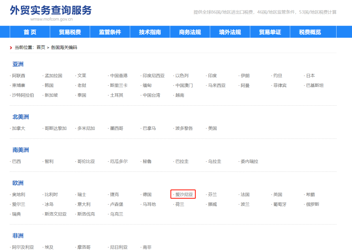Select the 南非 link
Viewport: 352px width, 250px height.
(147, 247)
